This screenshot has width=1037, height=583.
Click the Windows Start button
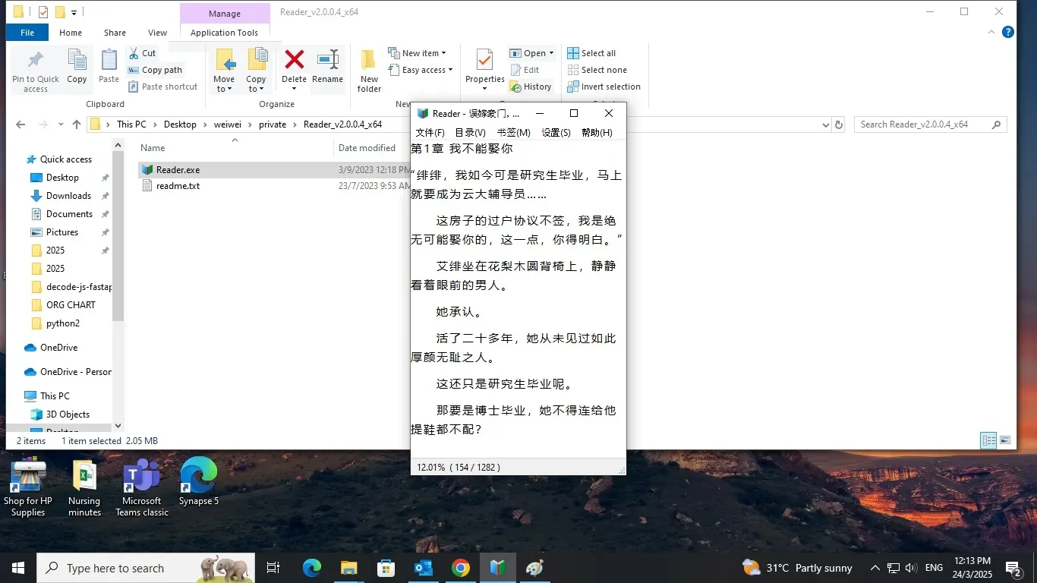pyautogui.click(x=18, y=568)
